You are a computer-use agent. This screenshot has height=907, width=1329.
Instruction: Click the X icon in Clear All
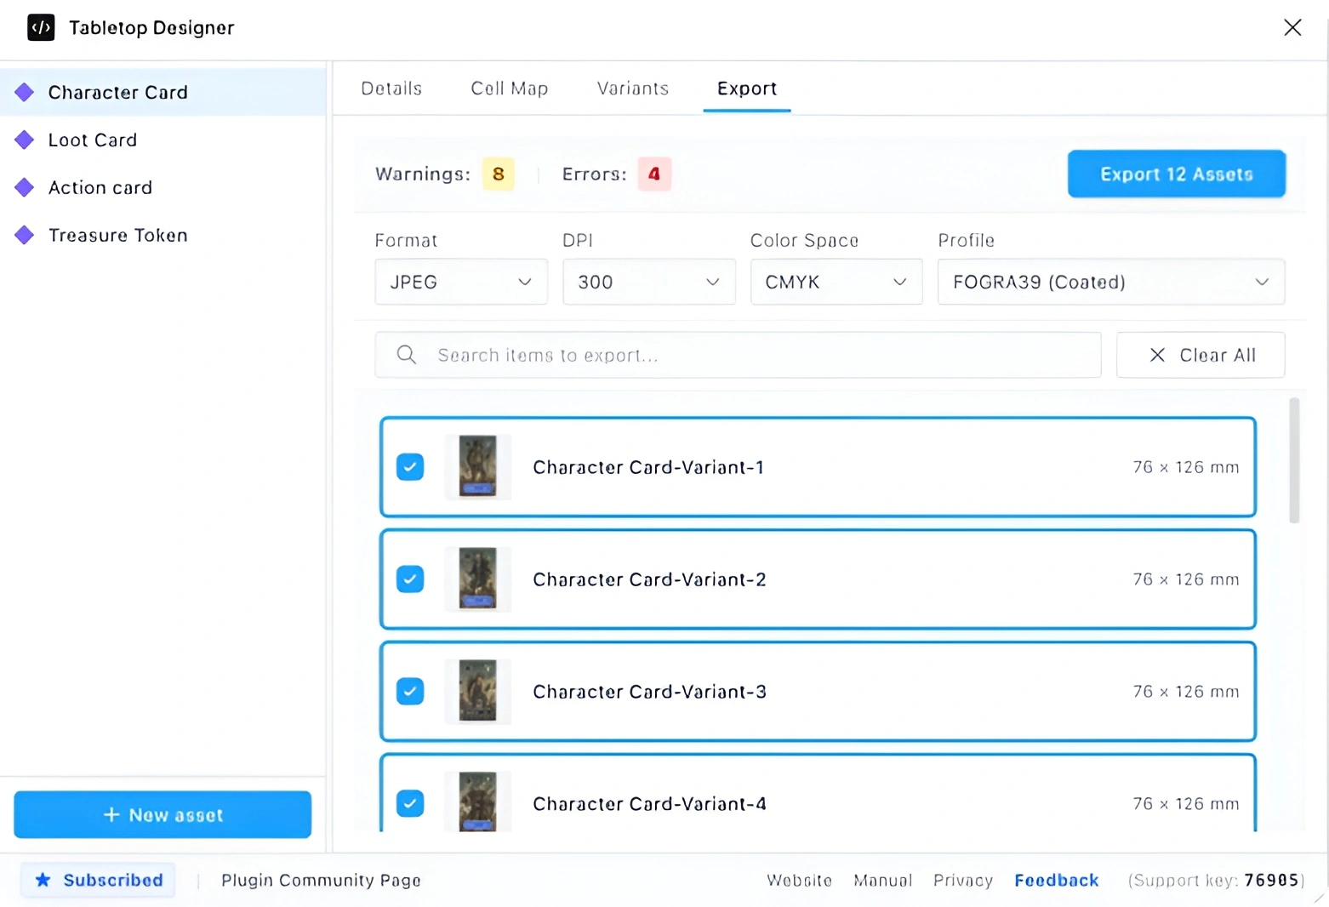pyautogui.click(x=1156, y=355)
